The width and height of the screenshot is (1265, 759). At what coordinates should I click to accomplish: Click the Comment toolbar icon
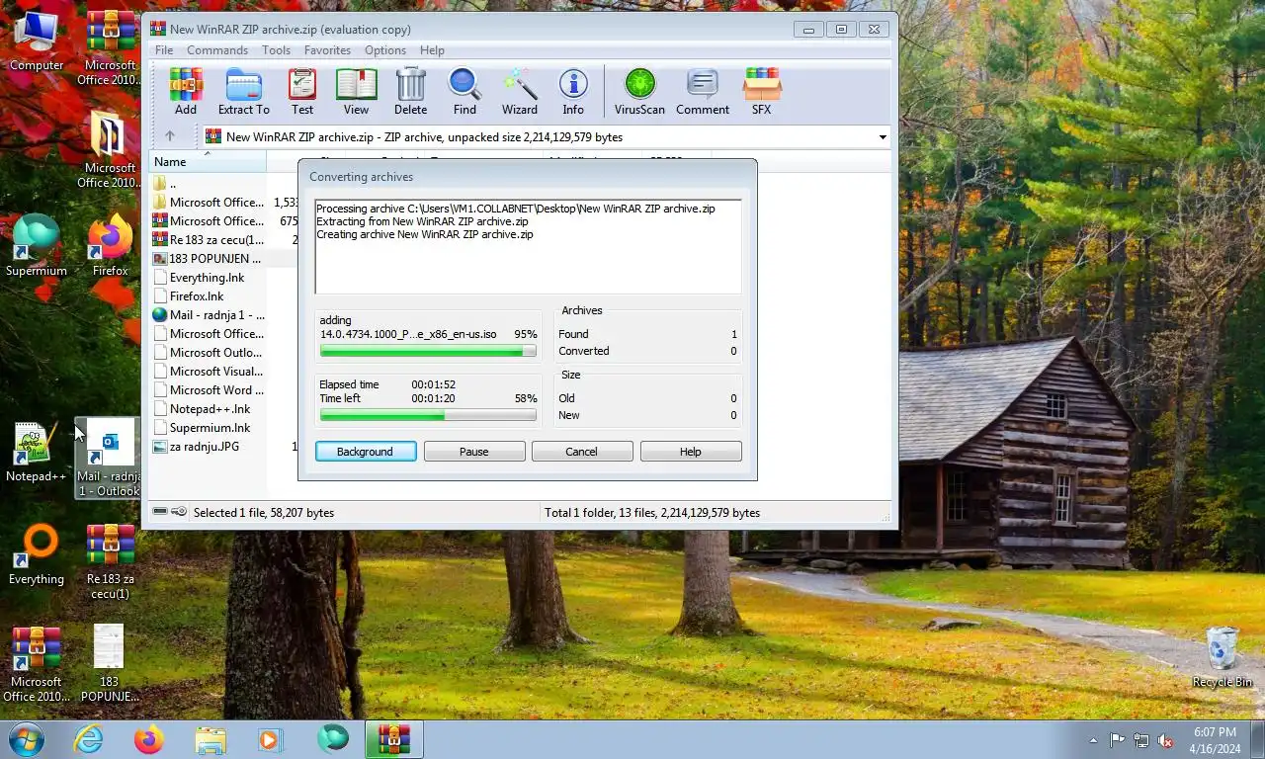click(x=703, y=92)
